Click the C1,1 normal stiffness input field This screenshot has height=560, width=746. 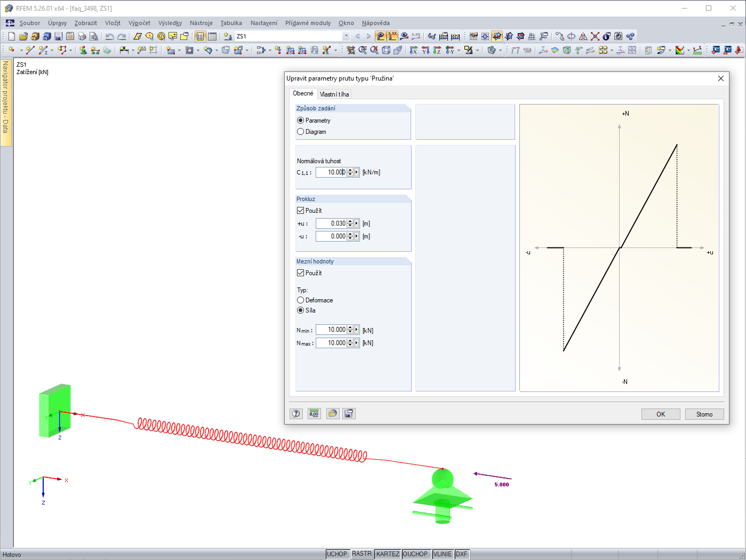coord(331,172)
